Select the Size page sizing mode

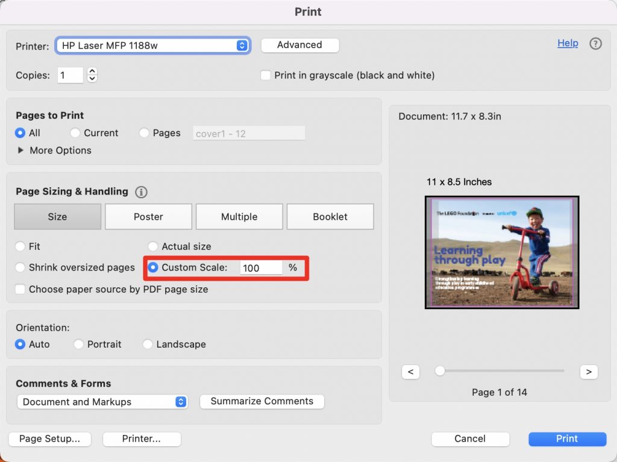click(x=57, y=216)
